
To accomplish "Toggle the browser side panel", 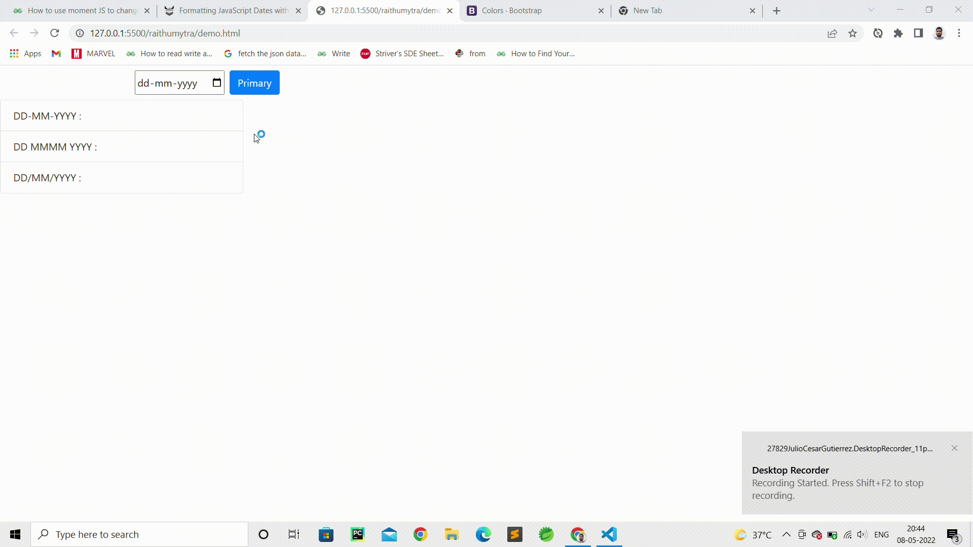I will 918,33.
